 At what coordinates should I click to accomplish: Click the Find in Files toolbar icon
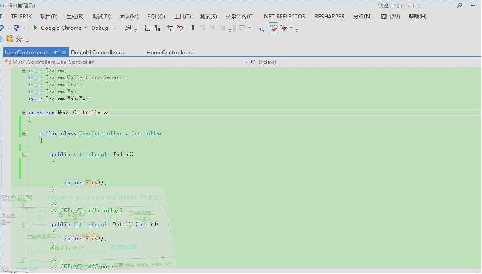click(128, 28)
